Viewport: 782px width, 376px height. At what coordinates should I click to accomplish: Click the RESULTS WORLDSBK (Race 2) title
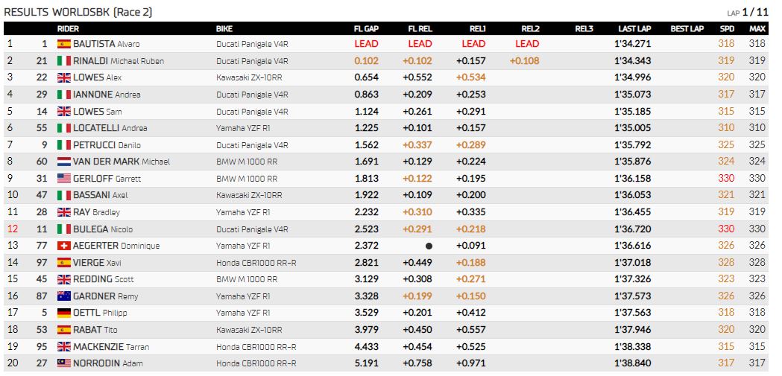pos(78,12)
